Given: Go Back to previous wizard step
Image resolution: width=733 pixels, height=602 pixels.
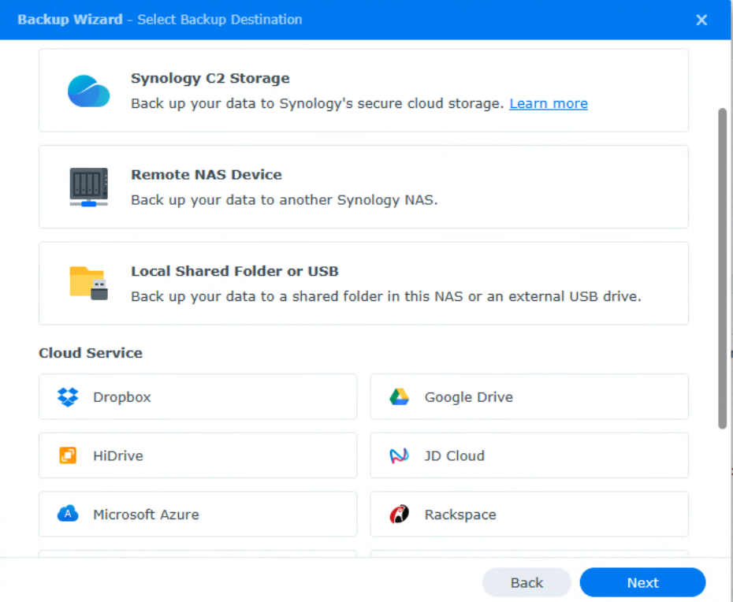Looking at the screenshot, I should click(526, 582).
